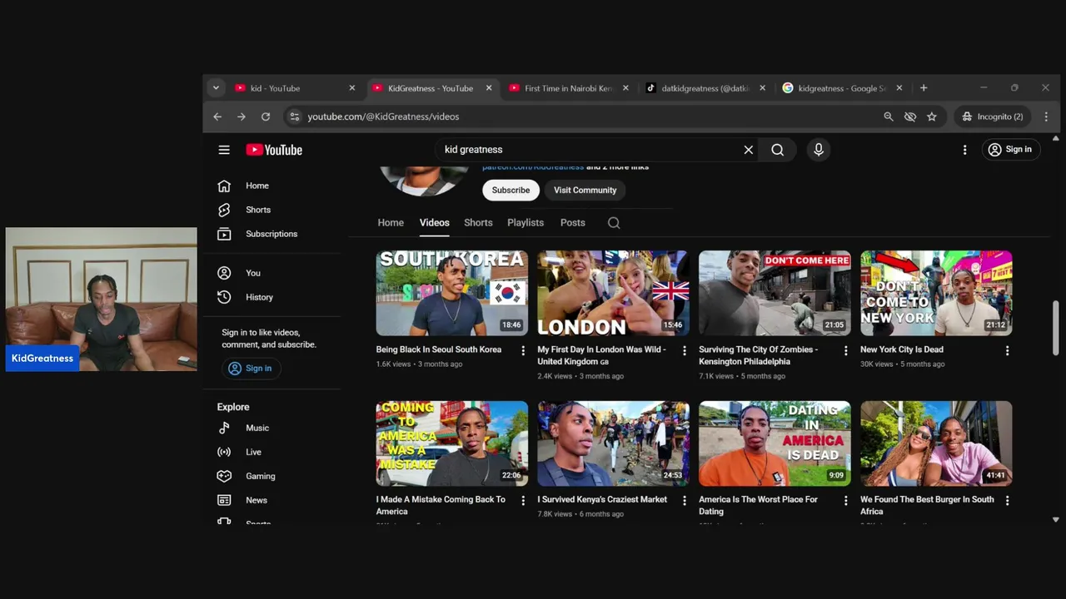Viewport: 1066px width, 599px height.
Task: Clear the search box with the X
Action: 749,150
